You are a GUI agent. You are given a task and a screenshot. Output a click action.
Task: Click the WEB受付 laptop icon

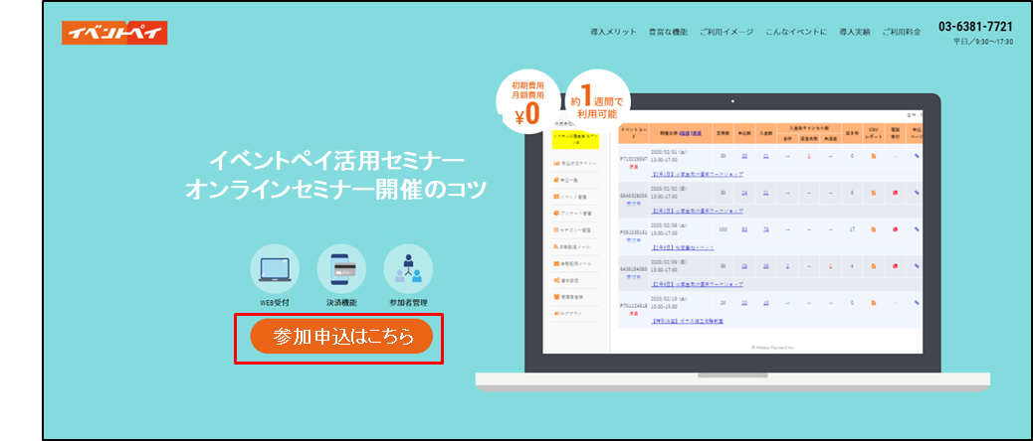click(275, 268)
